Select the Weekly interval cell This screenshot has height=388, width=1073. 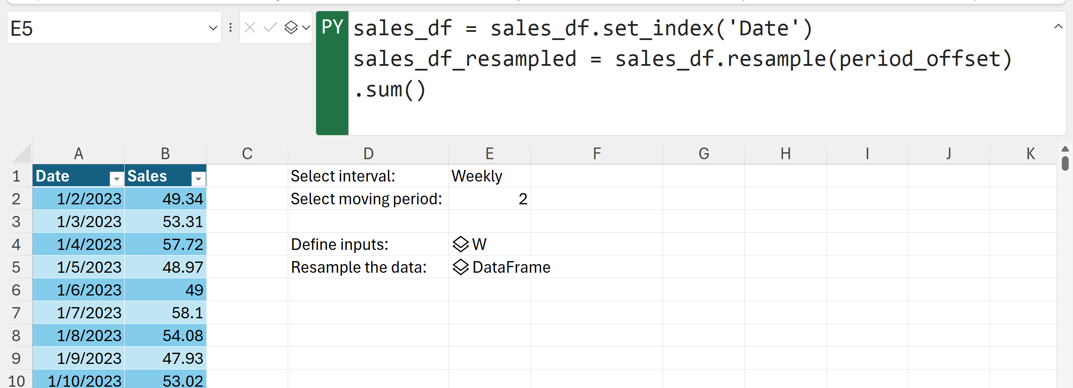pyautogui.click(x=489, y=176)
